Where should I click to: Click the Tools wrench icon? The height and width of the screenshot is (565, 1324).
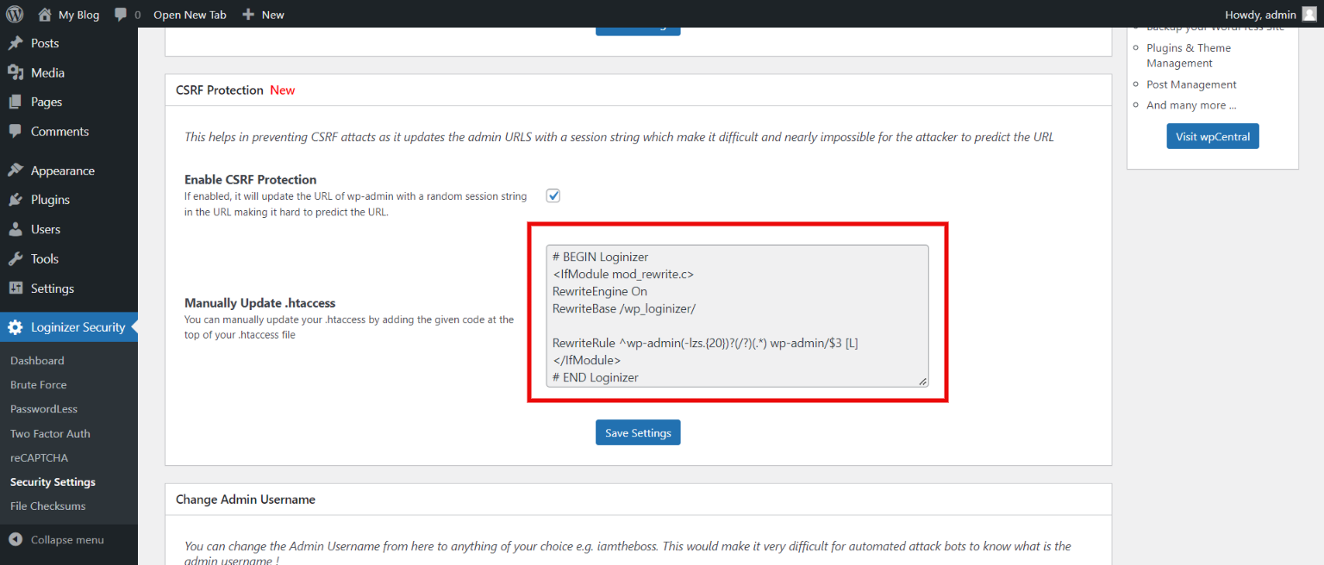click(x=16, y=258)
